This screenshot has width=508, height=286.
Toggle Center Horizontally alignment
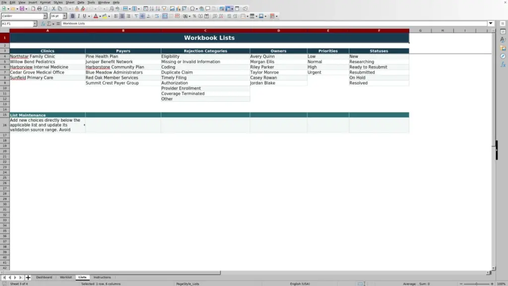pyautogui.click(x=122, y=16)
